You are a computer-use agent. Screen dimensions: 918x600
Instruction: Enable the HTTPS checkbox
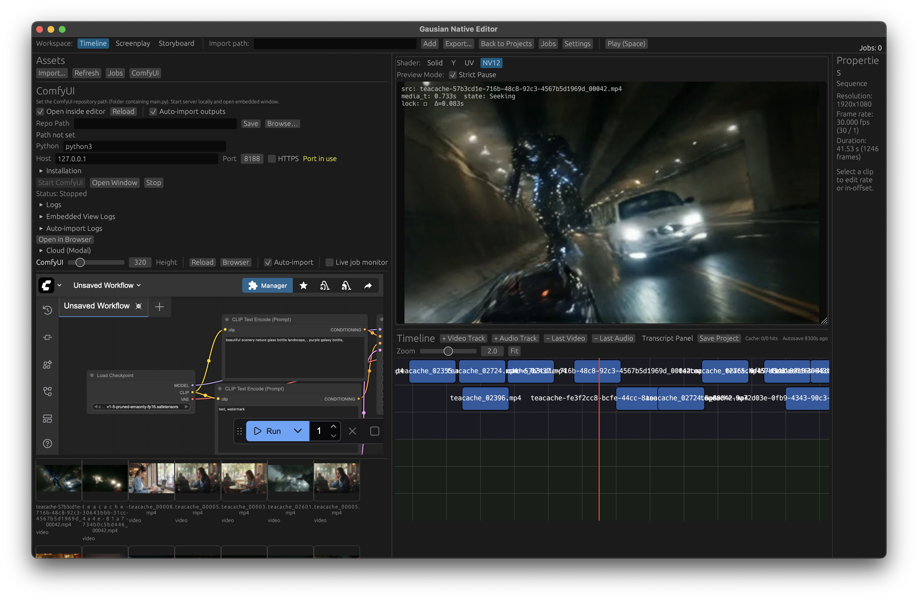click(272, 158)
